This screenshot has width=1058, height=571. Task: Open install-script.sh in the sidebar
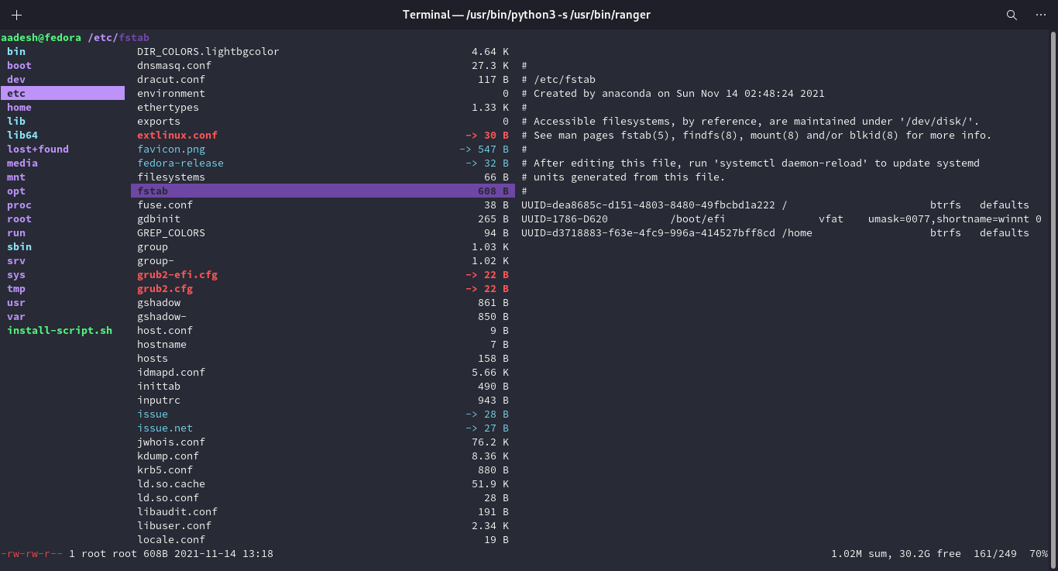59,330
